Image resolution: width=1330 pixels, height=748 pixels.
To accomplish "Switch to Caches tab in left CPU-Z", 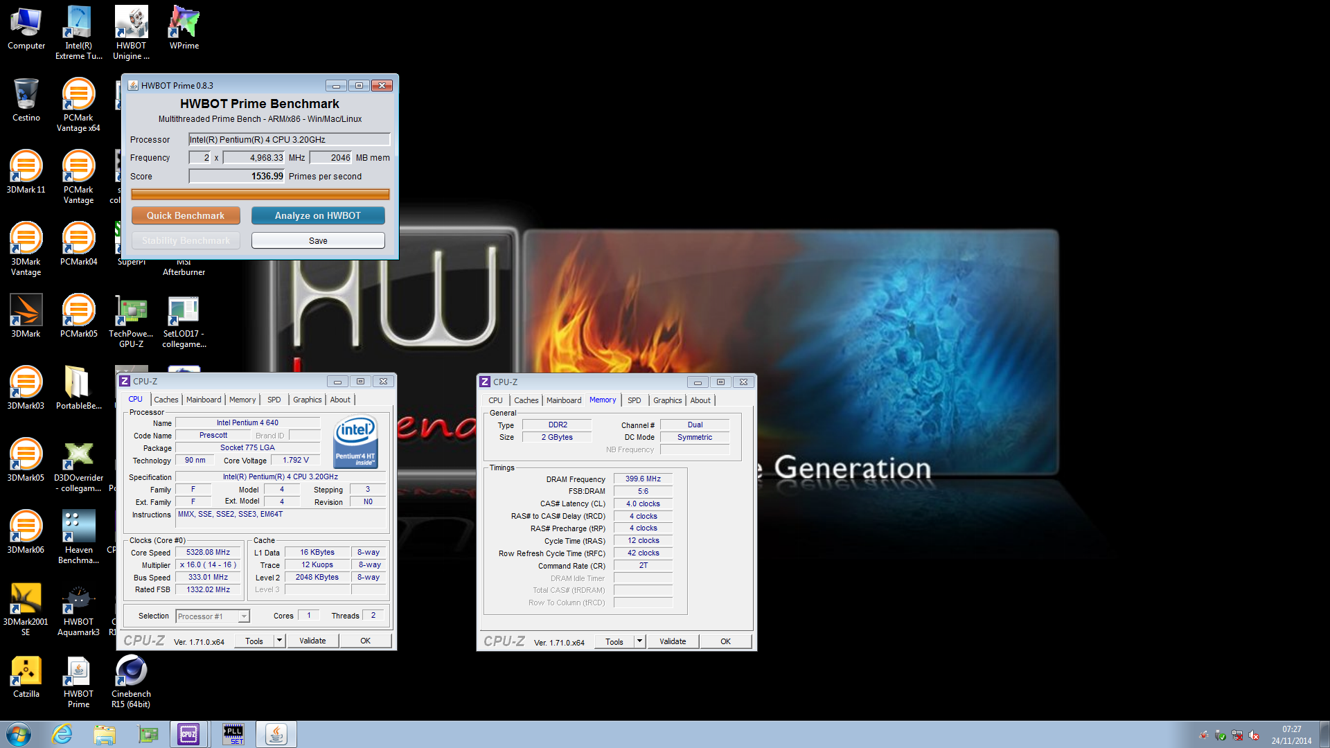I will pyautogui.click(x=166, y=400).
